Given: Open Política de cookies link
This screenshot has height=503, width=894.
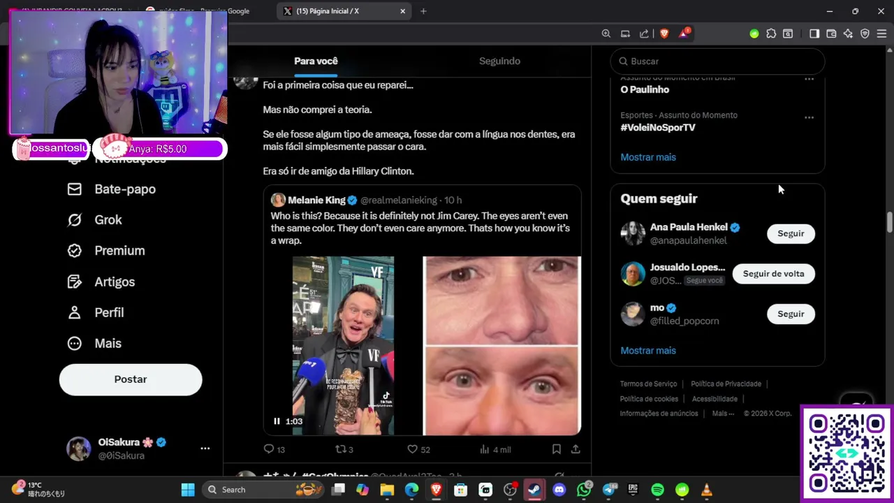Looking at the screenshot, I should pos(649,399).
